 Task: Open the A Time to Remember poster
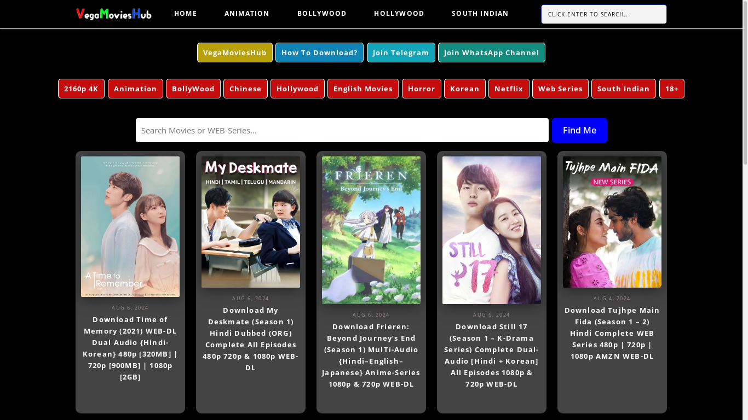click(130, 226)
